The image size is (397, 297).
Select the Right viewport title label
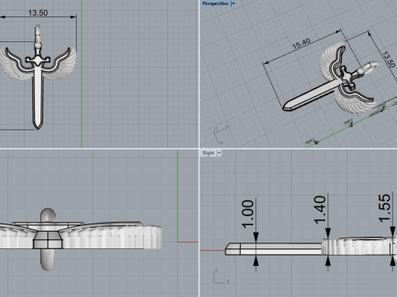208,153
